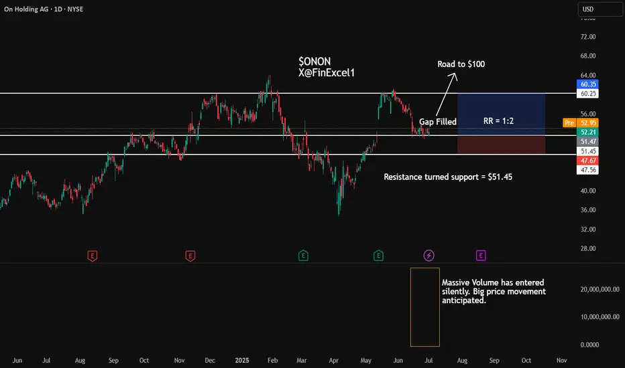This screenshot has height=368, width=625.
Task: Select the Massive Volume has entered annotation
Action: [494, 291]
